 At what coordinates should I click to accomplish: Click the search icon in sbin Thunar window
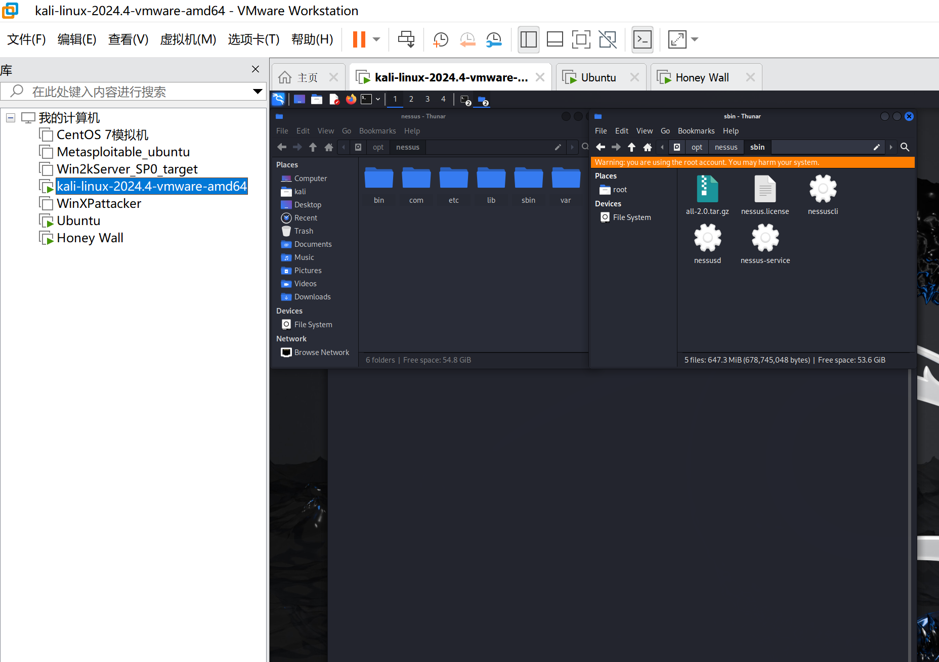(905, 147)
